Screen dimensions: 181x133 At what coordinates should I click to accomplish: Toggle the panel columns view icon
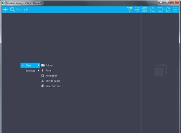tap(160, 10)
